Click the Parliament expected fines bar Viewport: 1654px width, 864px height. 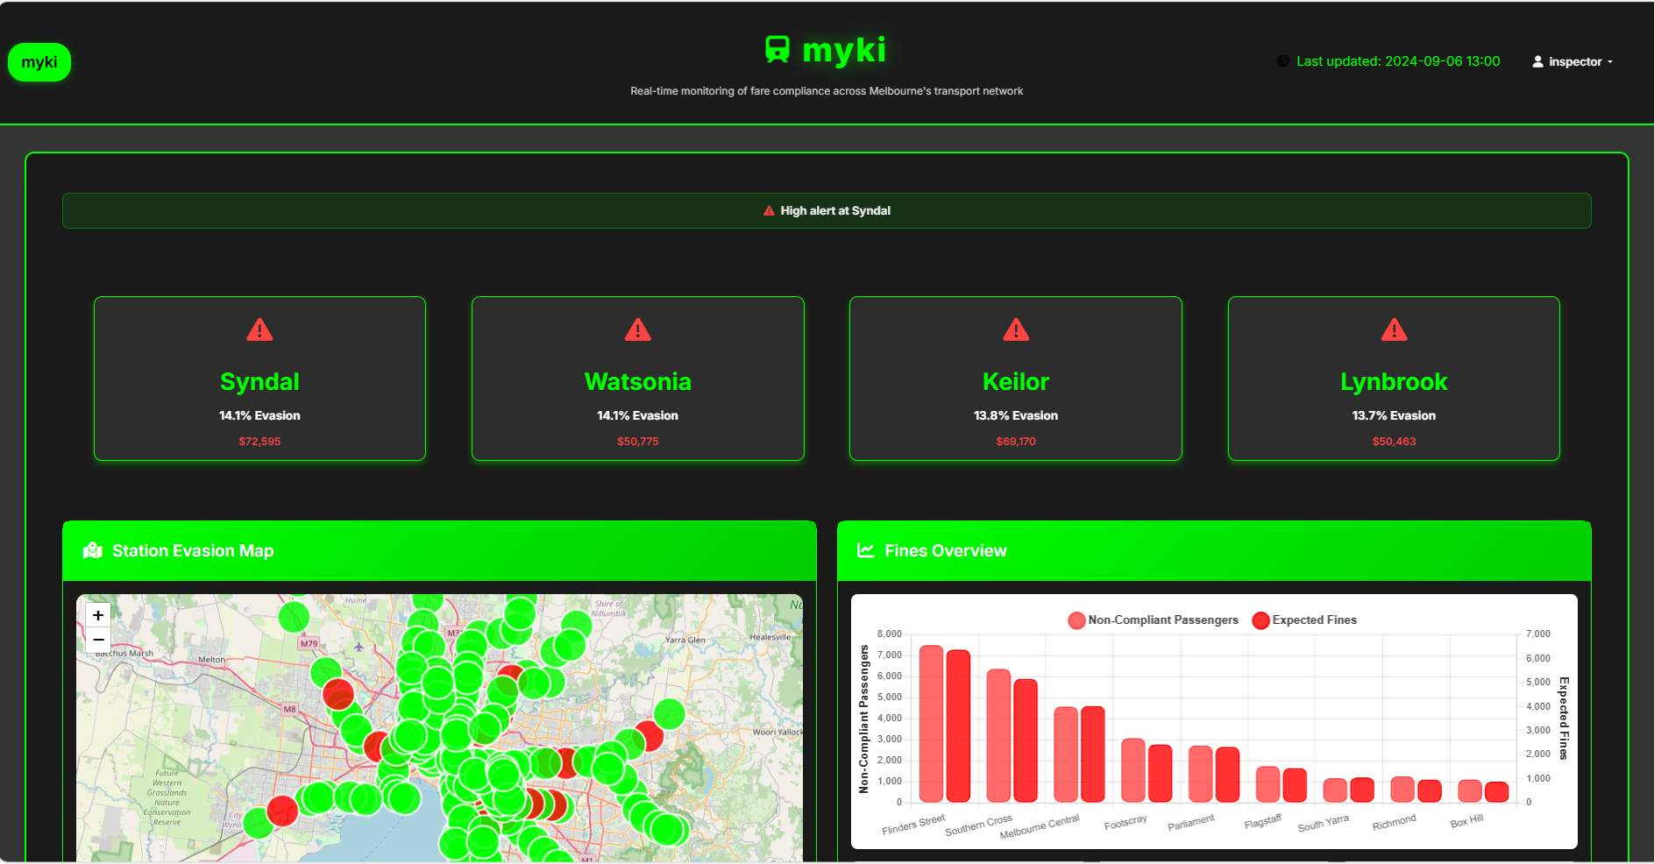pyautogui.click(x=1228, y=775)
